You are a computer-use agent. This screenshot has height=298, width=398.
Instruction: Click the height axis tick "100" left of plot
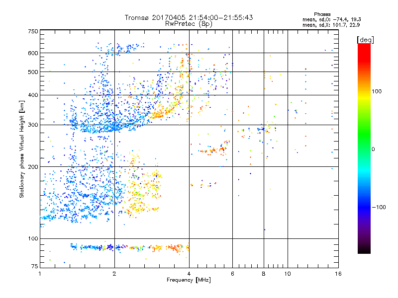pos(33,239)
